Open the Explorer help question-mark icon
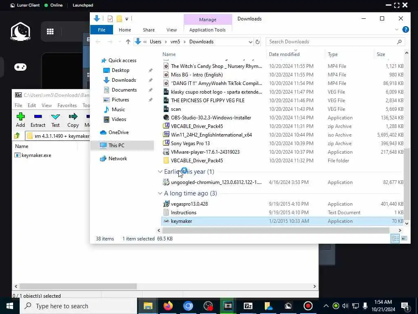418x314 pixels. click(405, 29)
